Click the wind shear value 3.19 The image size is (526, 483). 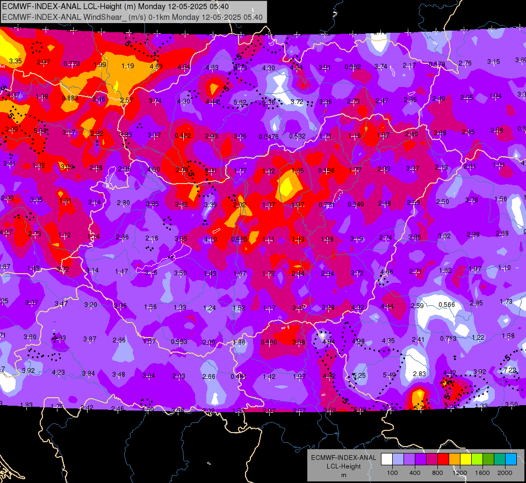357,239
